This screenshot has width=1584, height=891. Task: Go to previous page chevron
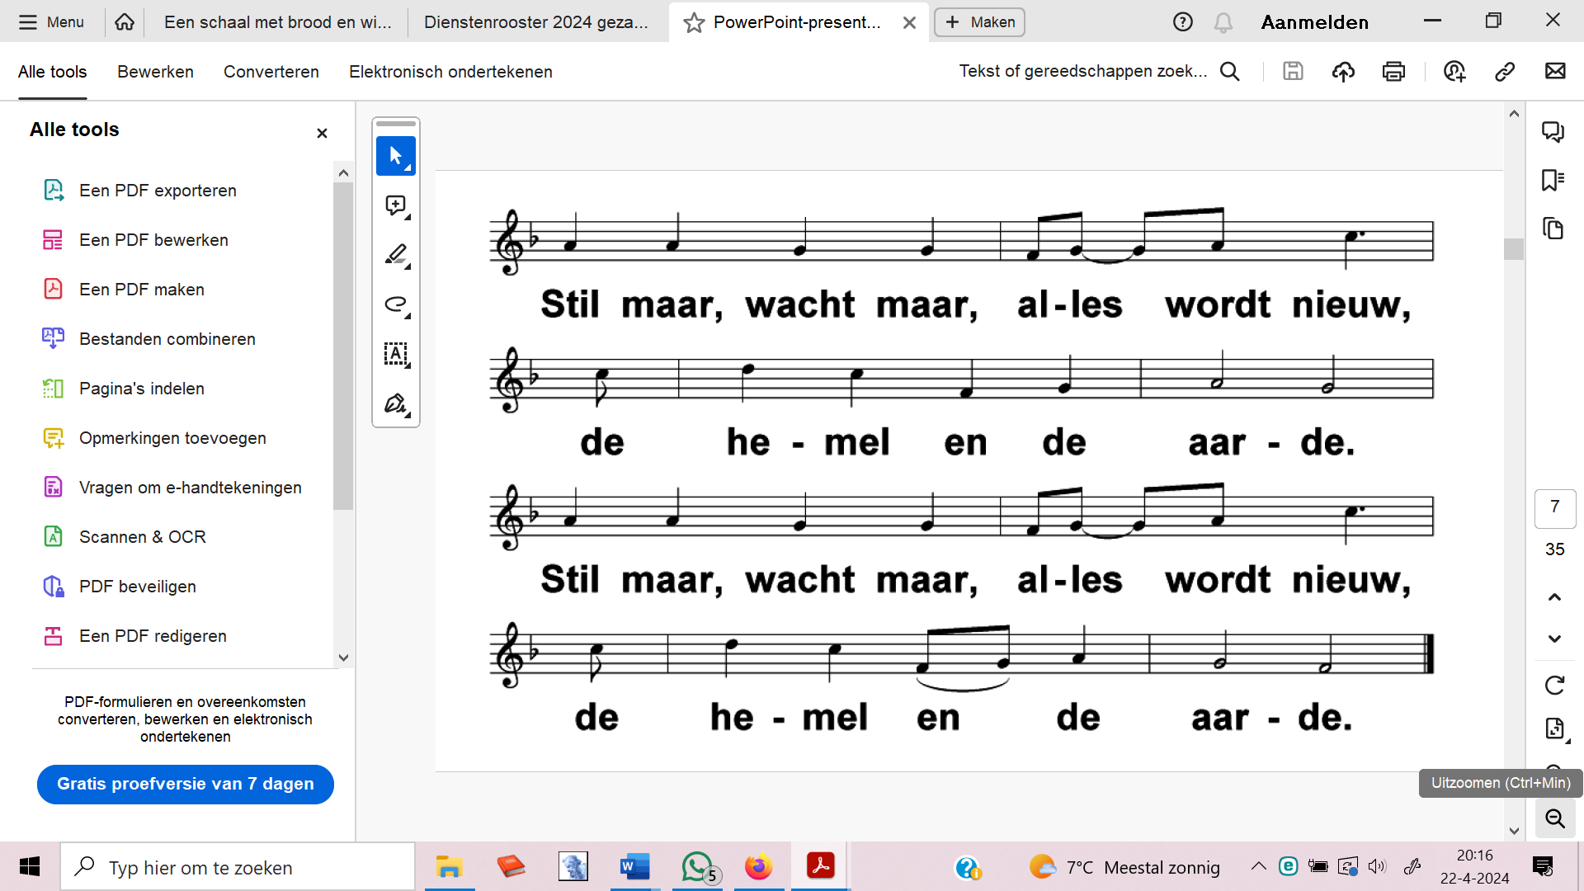[1555, 596]
